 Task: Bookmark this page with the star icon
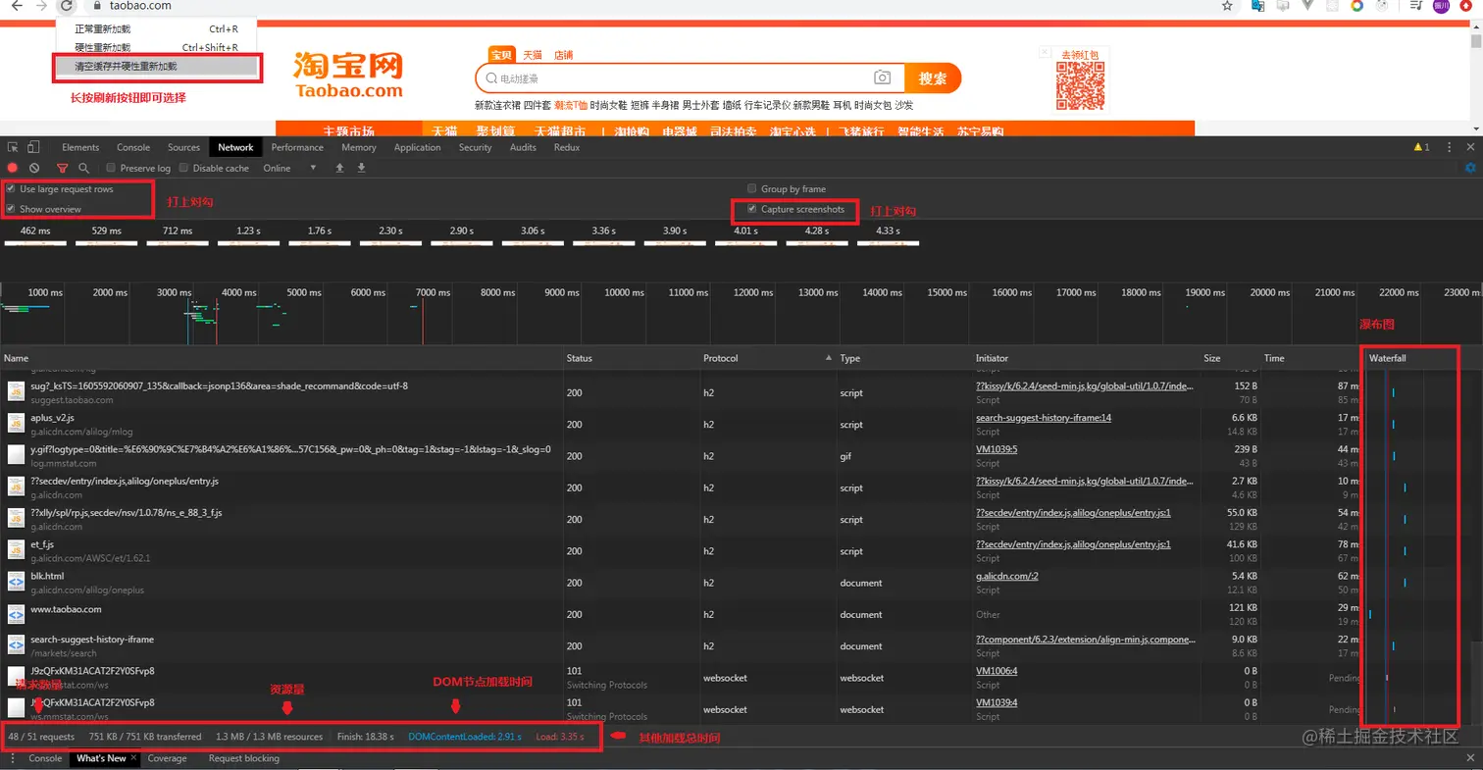click(x=1227, y=6)
